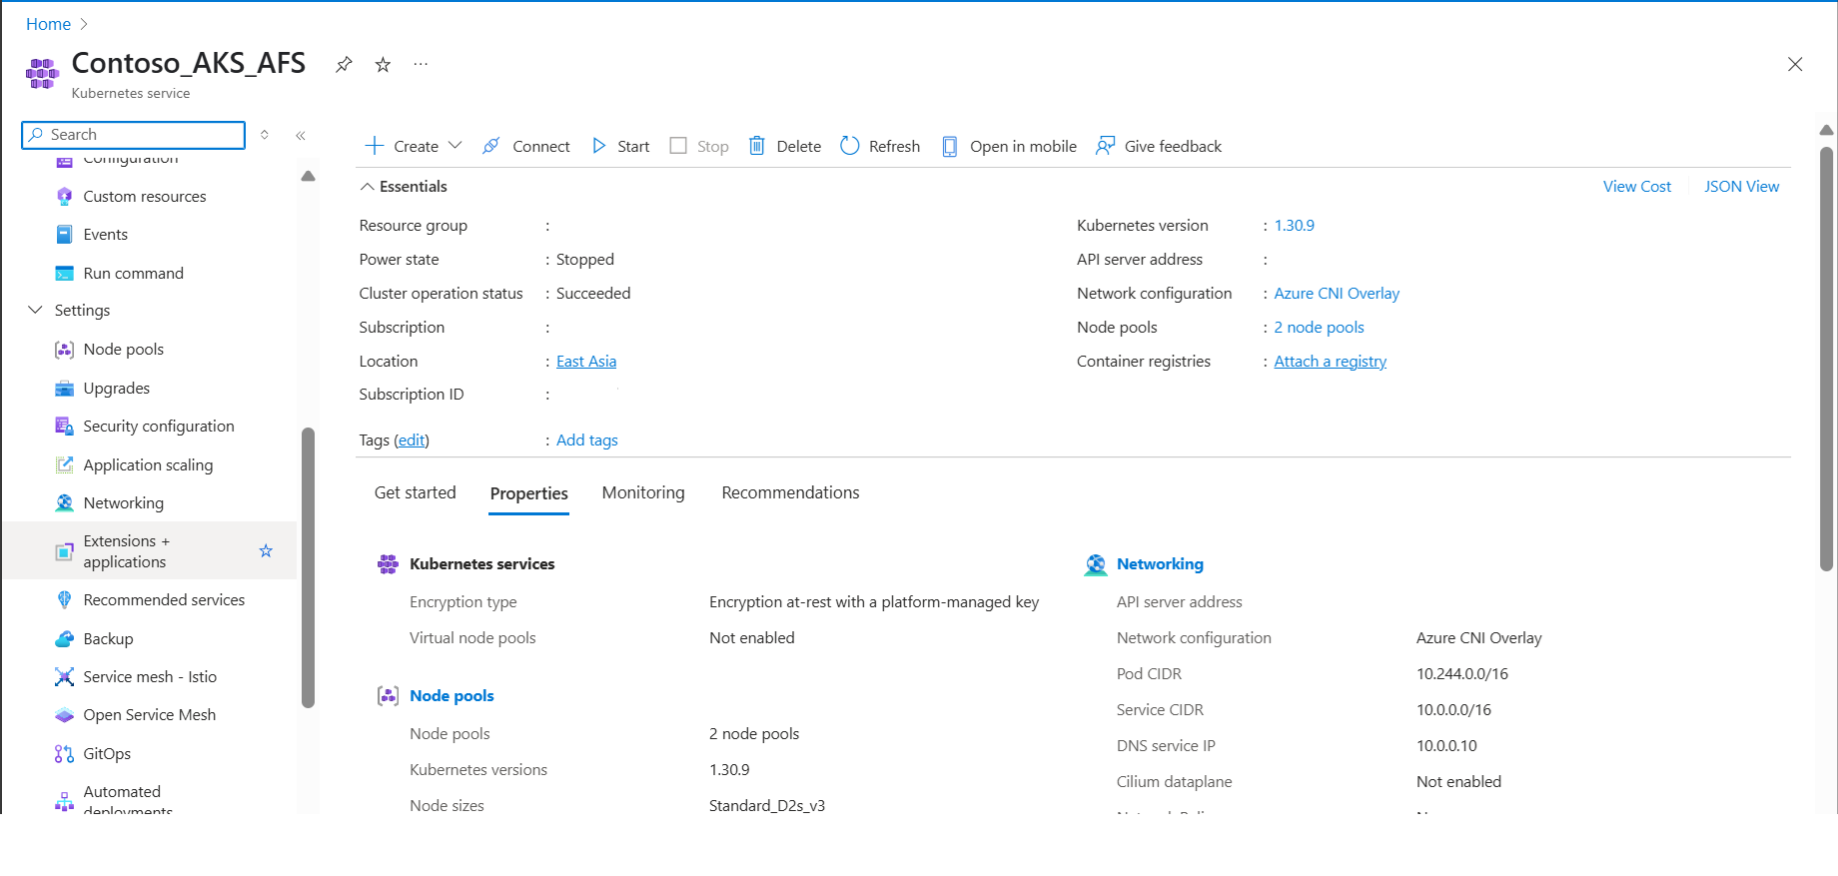Collapse the left sidebar with double chevron

coord(301,135)
